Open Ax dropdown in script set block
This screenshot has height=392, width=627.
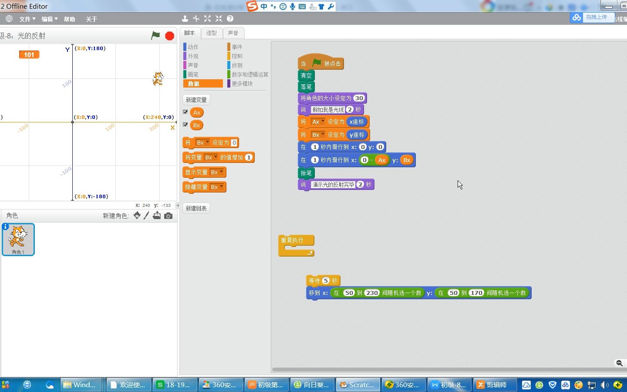[x=318, y=122]
